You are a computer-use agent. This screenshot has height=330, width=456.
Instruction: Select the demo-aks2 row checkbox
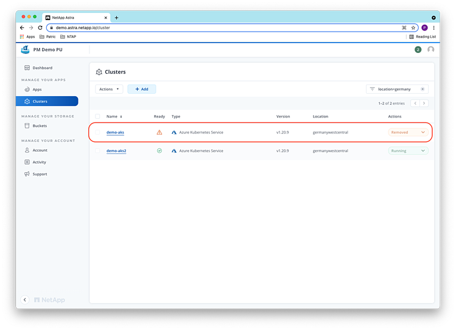(97, 150)
